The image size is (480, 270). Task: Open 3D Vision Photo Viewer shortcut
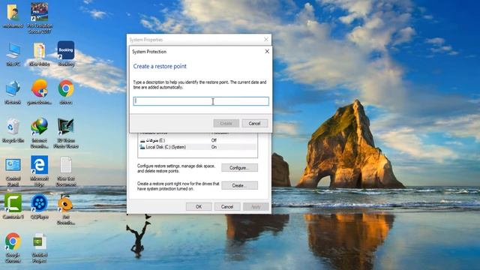pos(66,133)
